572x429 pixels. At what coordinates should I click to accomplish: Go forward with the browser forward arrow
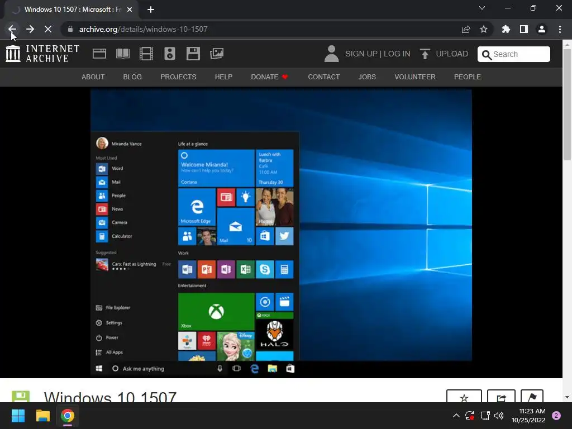[30, 29]
